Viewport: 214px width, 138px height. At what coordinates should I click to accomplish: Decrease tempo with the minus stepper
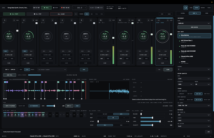[74, 8]
